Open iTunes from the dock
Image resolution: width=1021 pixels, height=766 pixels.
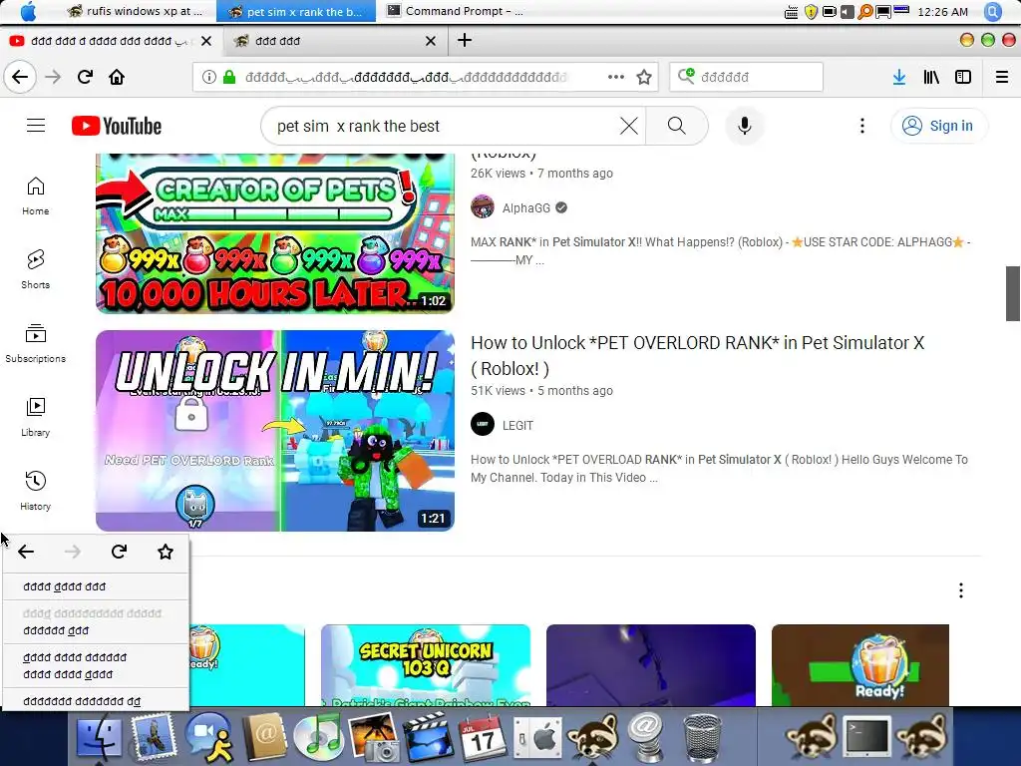(318, 737)
